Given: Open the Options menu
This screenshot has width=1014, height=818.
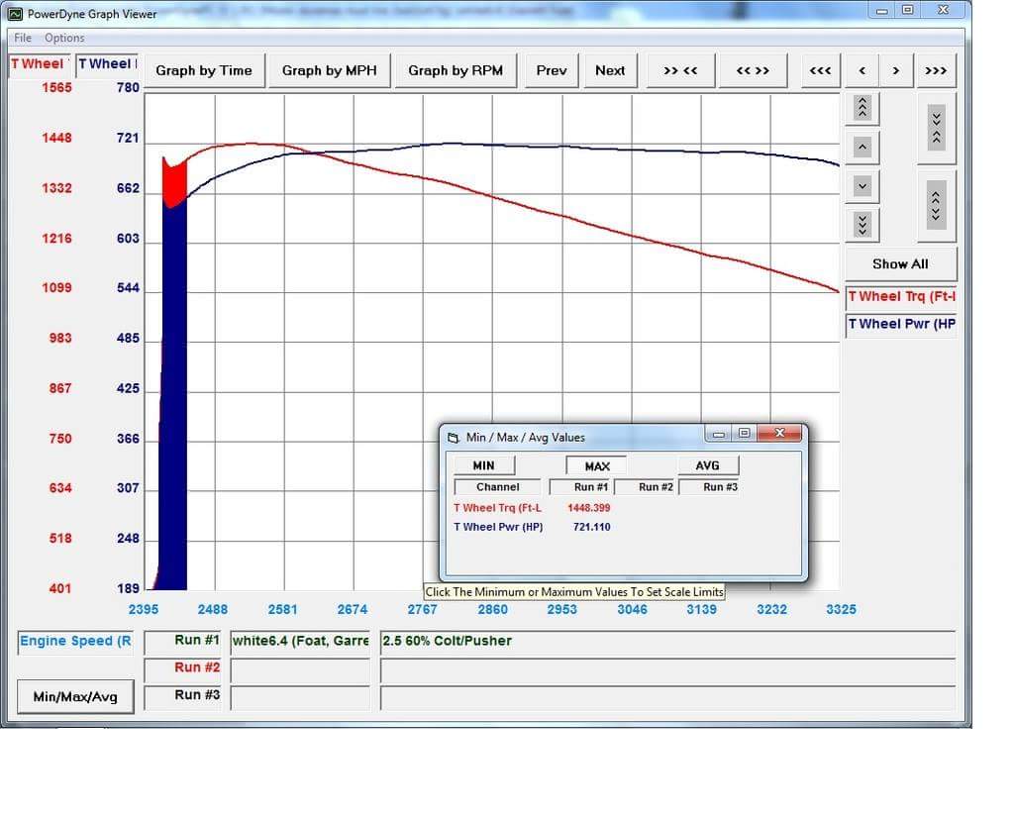Looking at the screenshot, I should (64, 38).
